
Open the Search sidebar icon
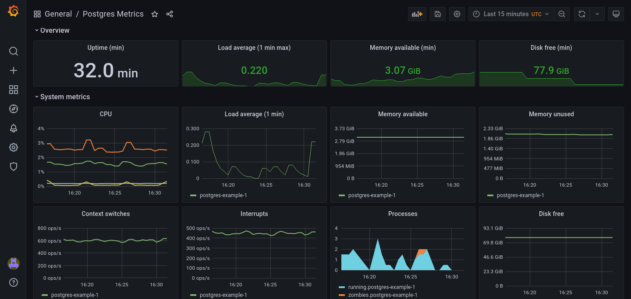(x=13, y=51)
